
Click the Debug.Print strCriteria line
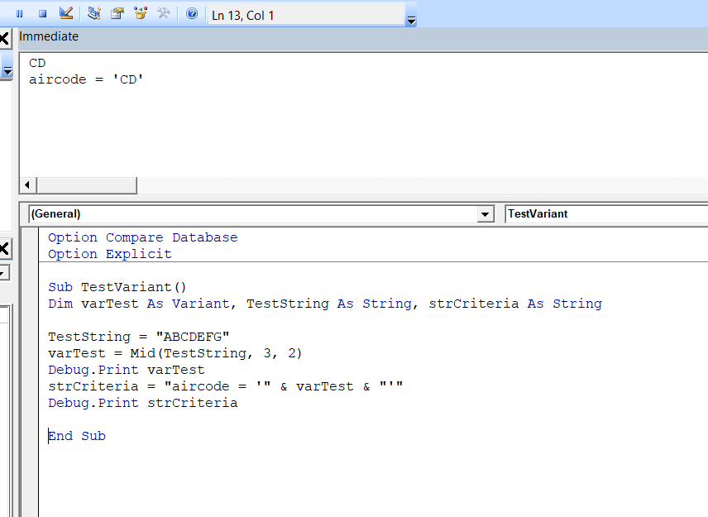point(143,403)
